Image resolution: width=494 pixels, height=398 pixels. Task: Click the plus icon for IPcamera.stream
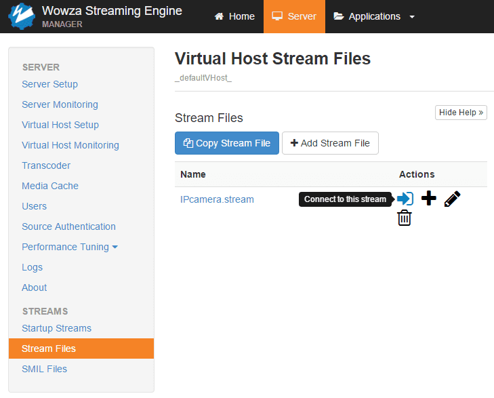429,198
